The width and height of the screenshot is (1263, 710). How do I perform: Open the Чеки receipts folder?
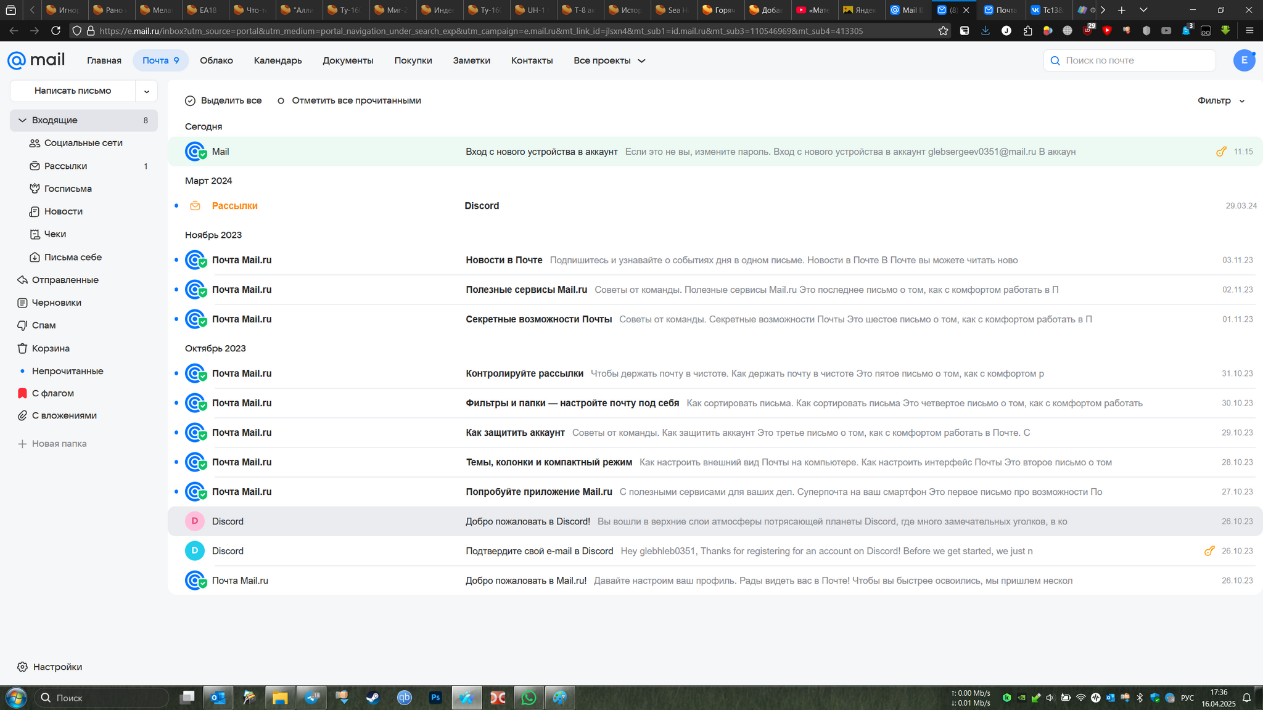click(55, 234)
